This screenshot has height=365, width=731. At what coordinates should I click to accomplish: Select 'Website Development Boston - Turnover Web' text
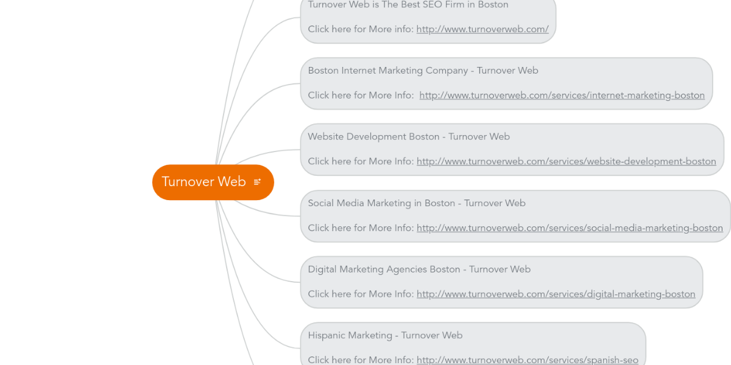(409, 137)
